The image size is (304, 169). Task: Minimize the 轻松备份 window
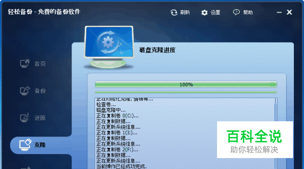279,12
